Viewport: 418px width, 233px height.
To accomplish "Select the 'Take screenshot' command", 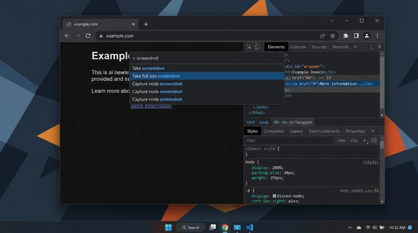I will click(207, 68).
